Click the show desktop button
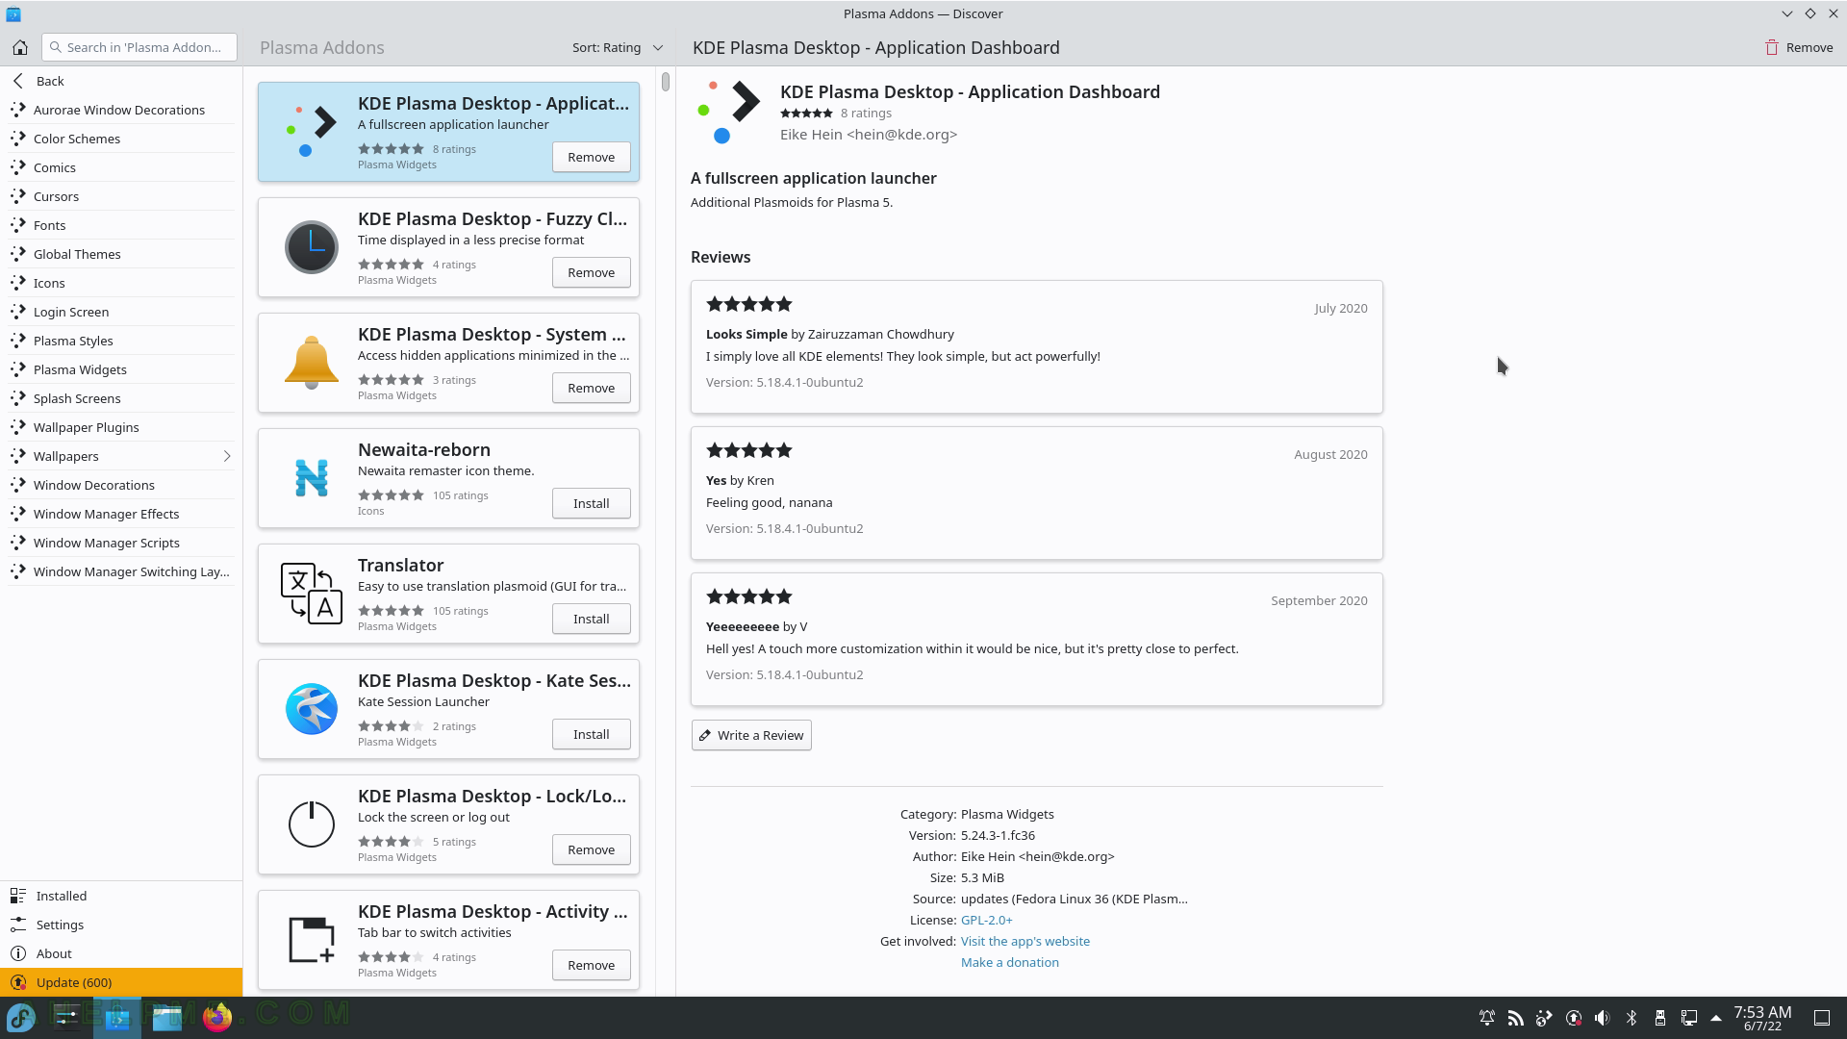 1821,1018
